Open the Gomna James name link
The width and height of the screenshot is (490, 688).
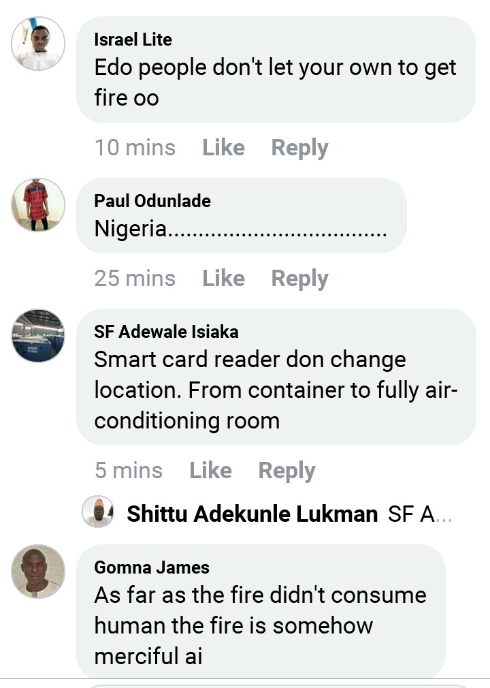[x=152, y=567]
